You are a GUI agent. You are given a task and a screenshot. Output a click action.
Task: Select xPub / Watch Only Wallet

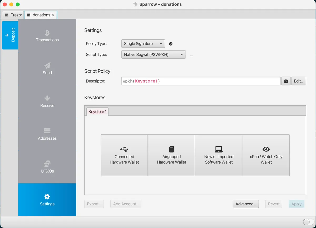coord(266,155)
